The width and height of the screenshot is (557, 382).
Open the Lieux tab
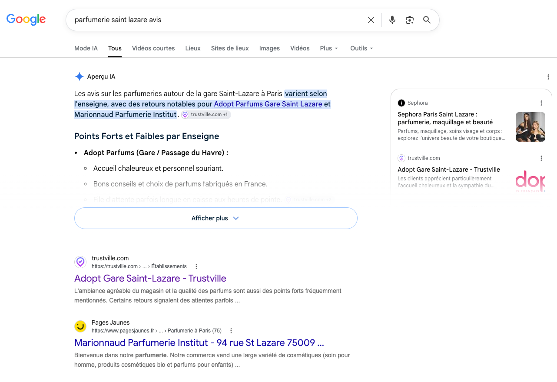[193, 48]
